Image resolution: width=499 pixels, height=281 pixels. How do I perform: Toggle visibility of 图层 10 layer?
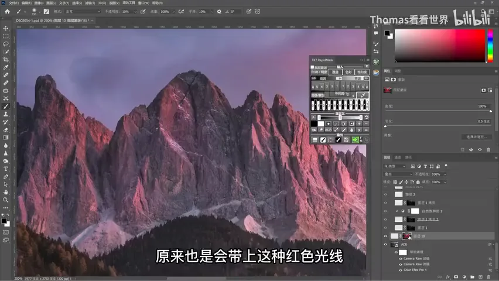385,236
